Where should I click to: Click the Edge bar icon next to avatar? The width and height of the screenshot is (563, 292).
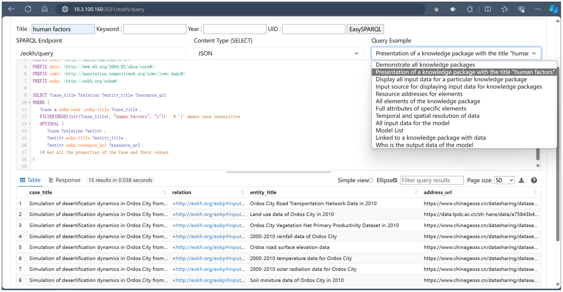[453, 9]
